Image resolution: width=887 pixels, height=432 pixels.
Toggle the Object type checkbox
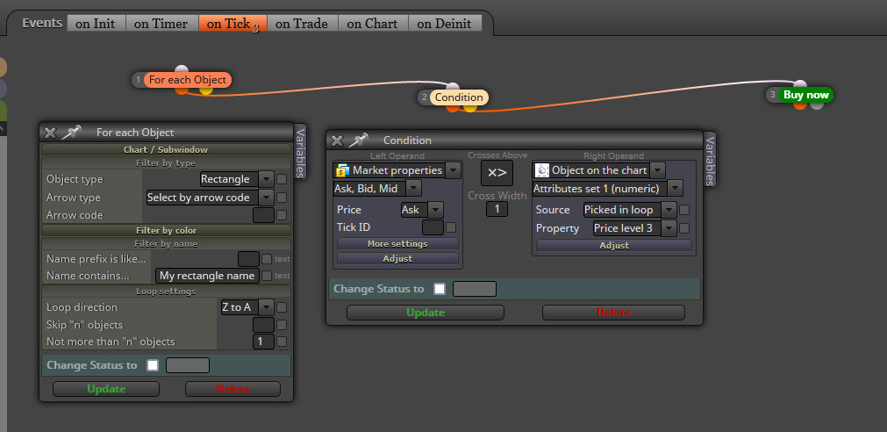(282, 179)
